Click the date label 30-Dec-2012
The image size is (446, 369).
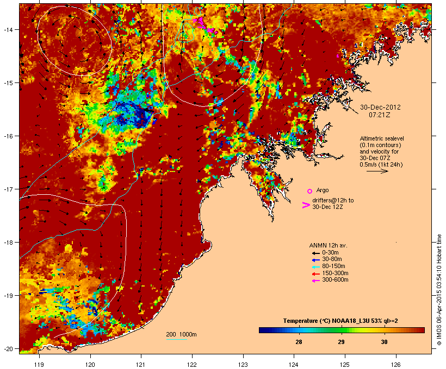click(x=380, y=107)
